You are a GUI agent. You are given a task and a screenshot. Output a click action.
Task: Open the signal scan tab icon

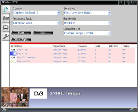click(6, 9)
